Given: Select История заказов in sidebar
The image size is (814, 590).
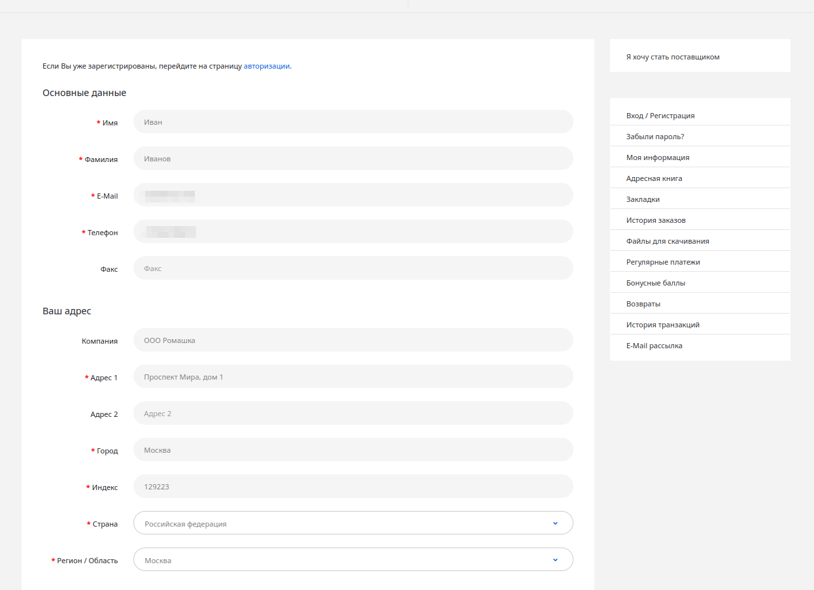Looking at the screenshot, I should point(656,220).
